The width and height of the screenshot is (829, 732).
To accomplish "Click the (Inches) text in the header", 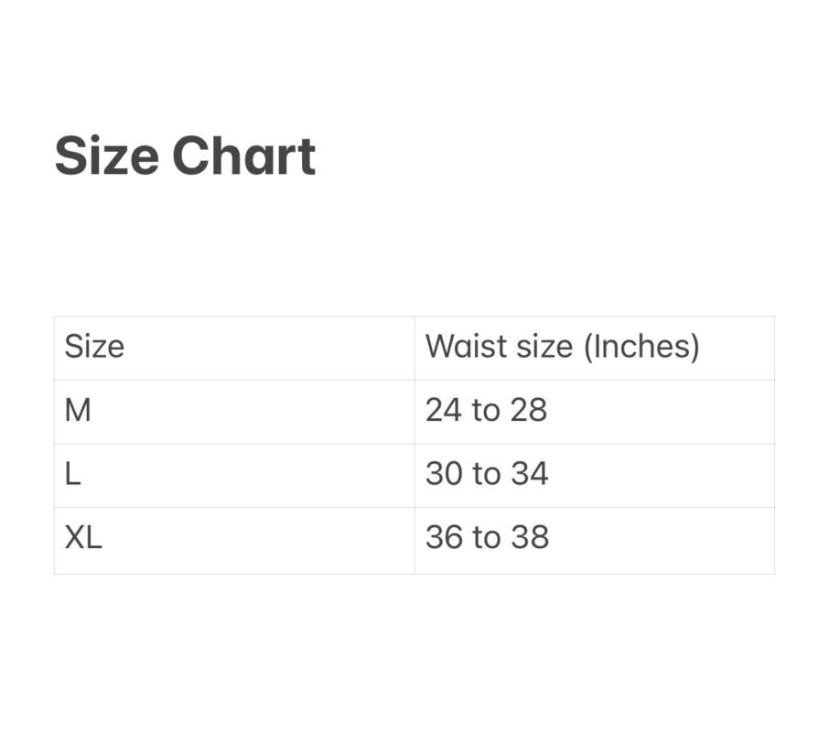I will (641, 347).
